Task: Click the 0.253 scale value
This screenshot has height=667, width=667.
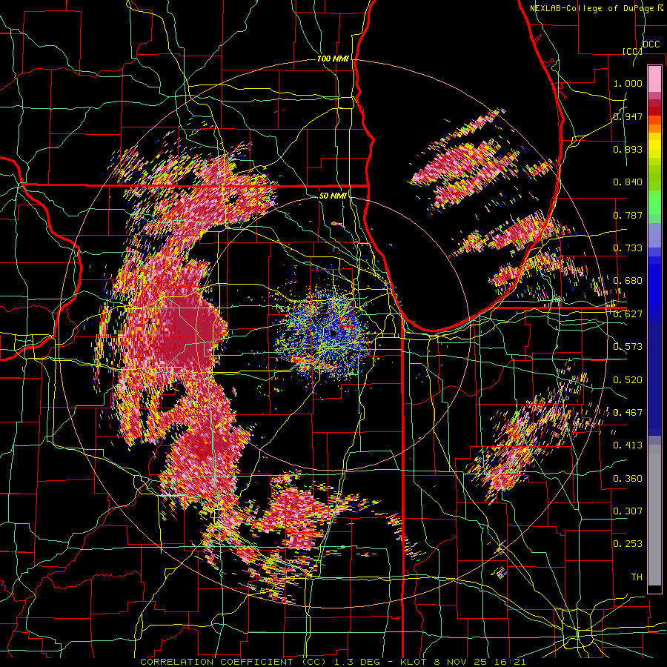Action: (x=628, y=544)
